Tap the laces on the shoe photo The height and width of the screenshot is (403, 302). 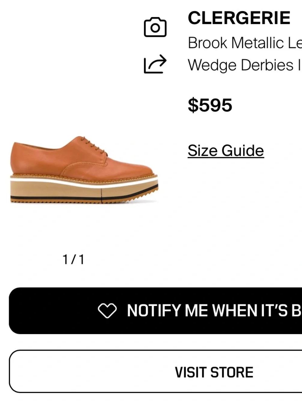[94, 145]
